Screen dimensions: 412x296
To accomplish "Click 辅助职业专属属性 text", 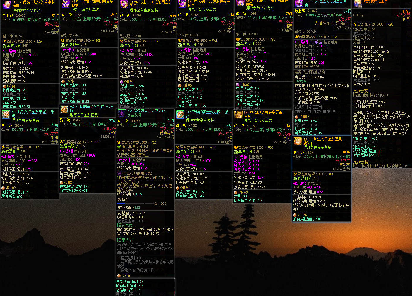I will coord(308,107).
